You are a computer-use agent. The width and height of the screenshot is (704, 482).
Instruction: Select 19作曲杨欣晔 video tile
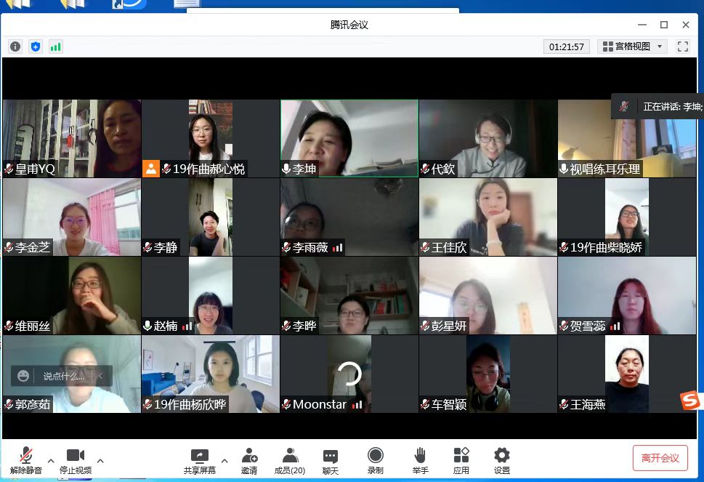click(211, 374)
